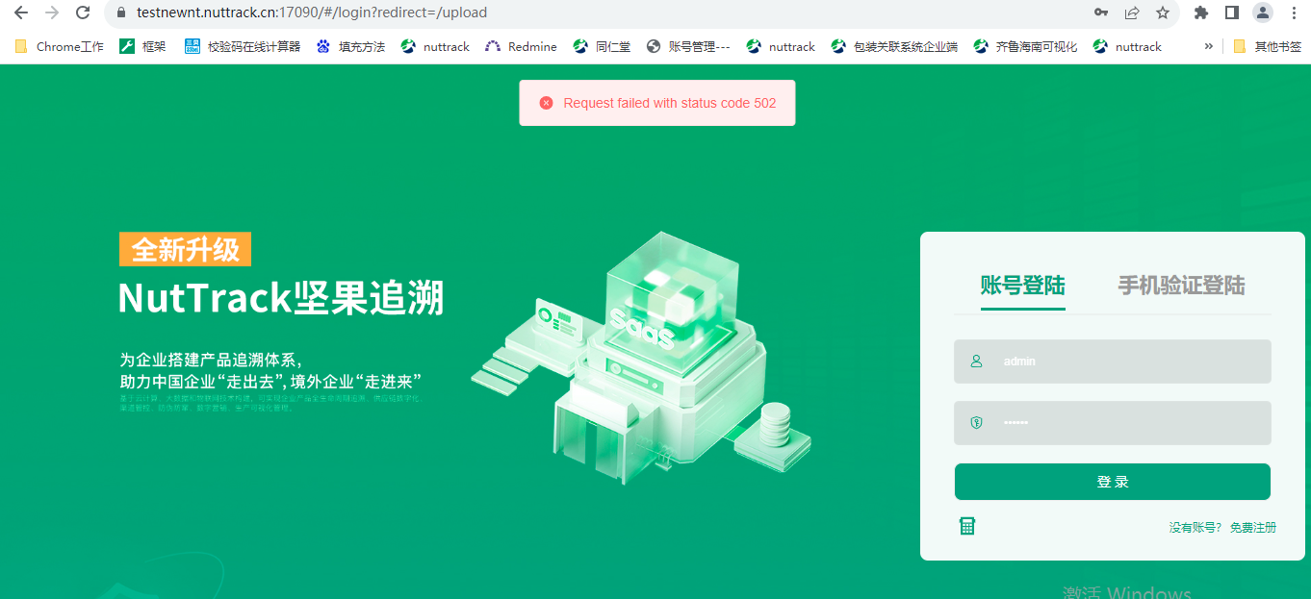This screenshot has width=1311, height=599.
Task: Open the 填充方法 bookmark
Action: coord(350,46)
